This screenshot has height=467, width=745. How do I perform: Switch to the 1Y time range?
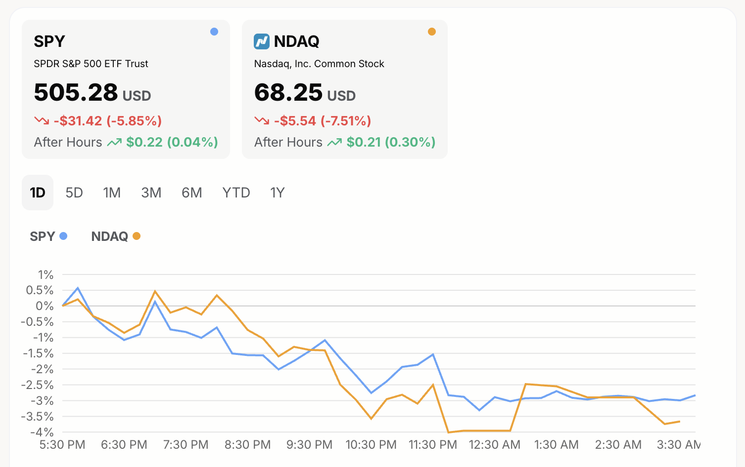pos(278,193)
